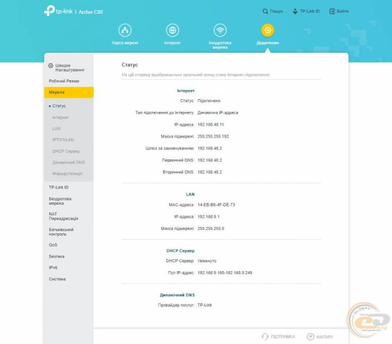This screenshot has height=344, width=392.
Task: Open the Internet globe icon
Action: coord(173,30)
